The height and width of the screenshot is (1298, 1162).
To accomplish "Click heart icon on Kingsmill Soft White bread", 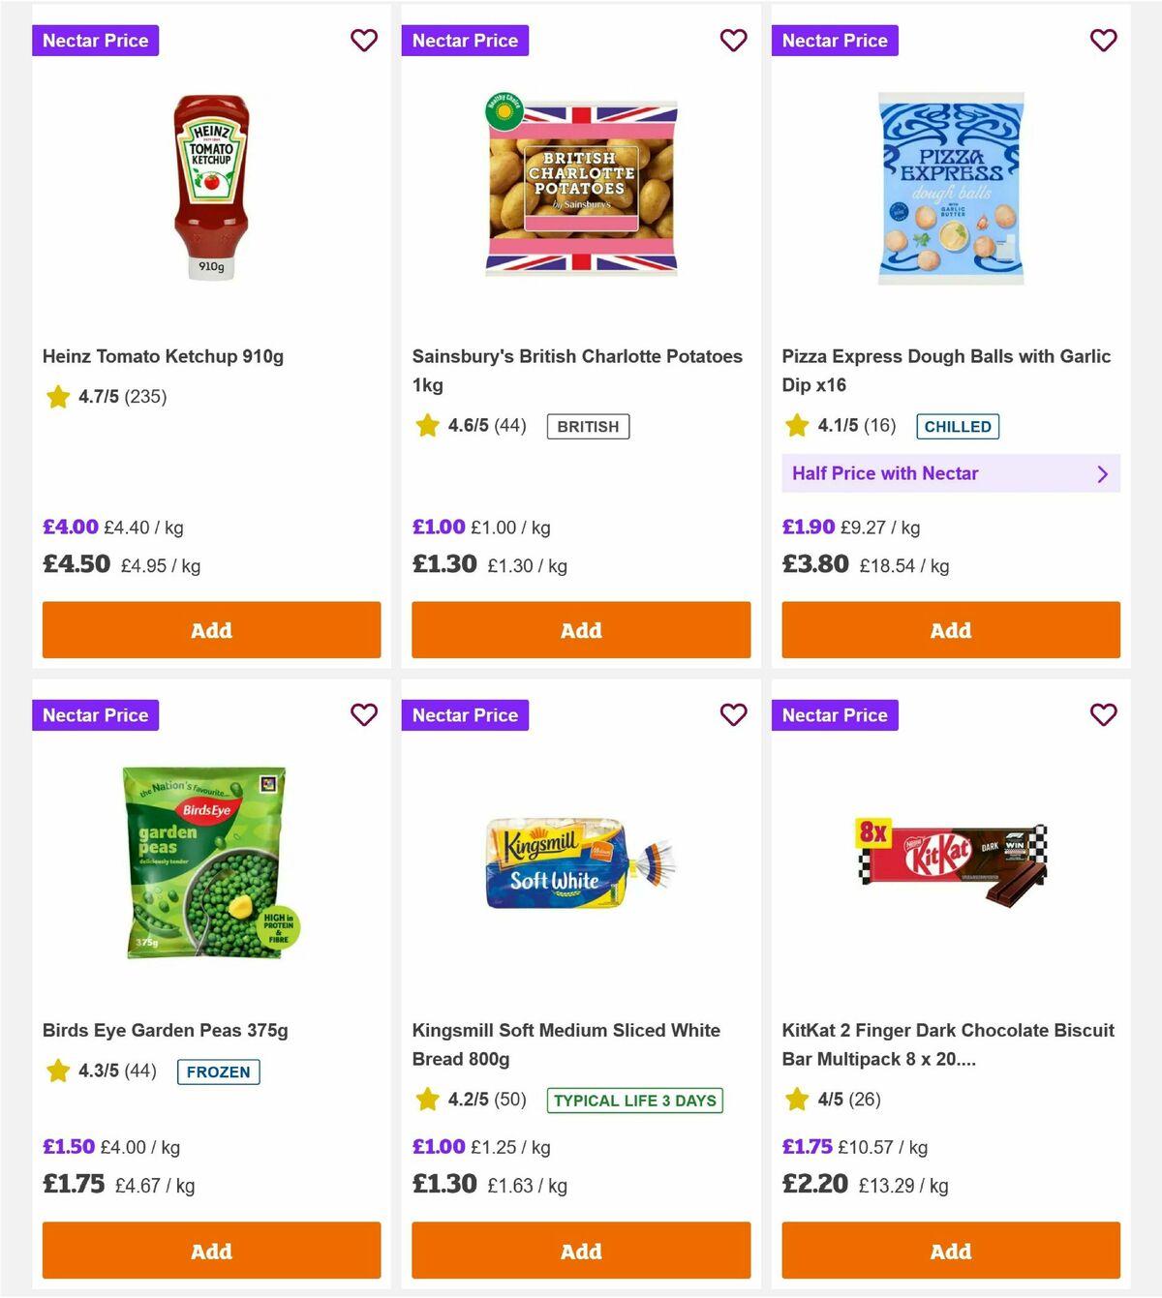I will pos(733,715).
